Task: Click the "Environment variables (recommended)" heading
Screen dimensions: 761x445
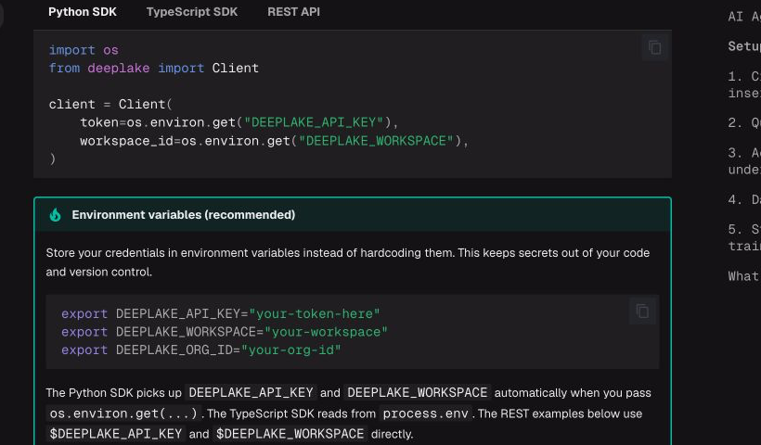Action: (184, 215)
